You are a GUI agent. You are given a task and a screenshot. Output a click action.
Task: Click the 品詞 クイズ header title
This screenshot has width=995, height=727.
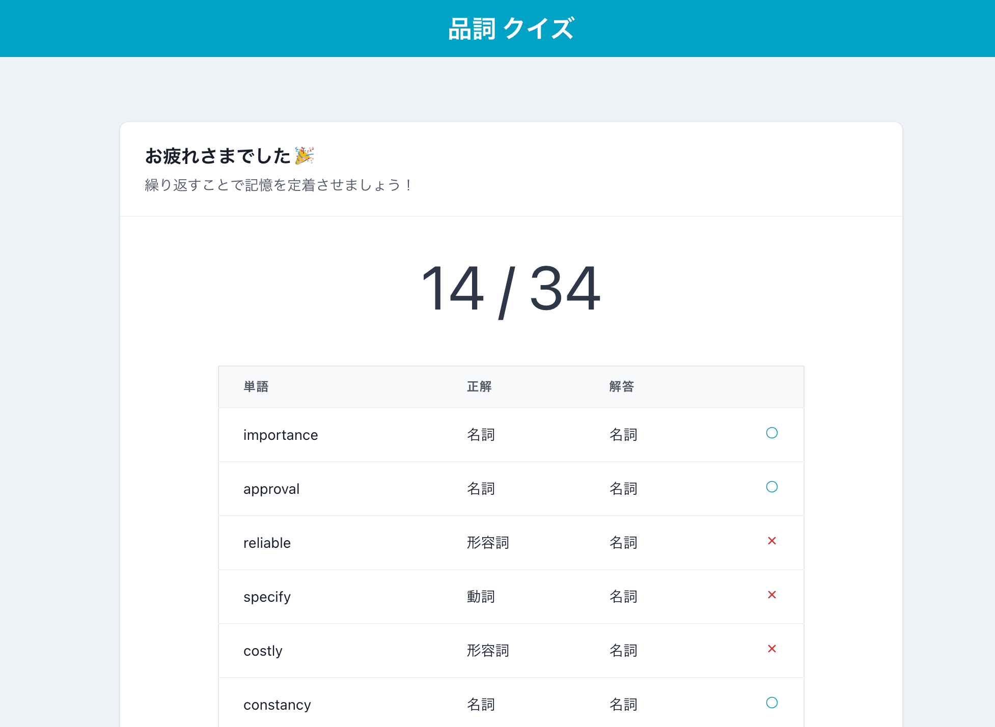pyautogui.click(x=511, y=29)
